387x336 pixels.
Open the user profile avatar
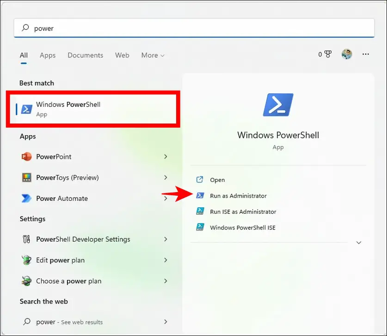click(x=347, y=54)
